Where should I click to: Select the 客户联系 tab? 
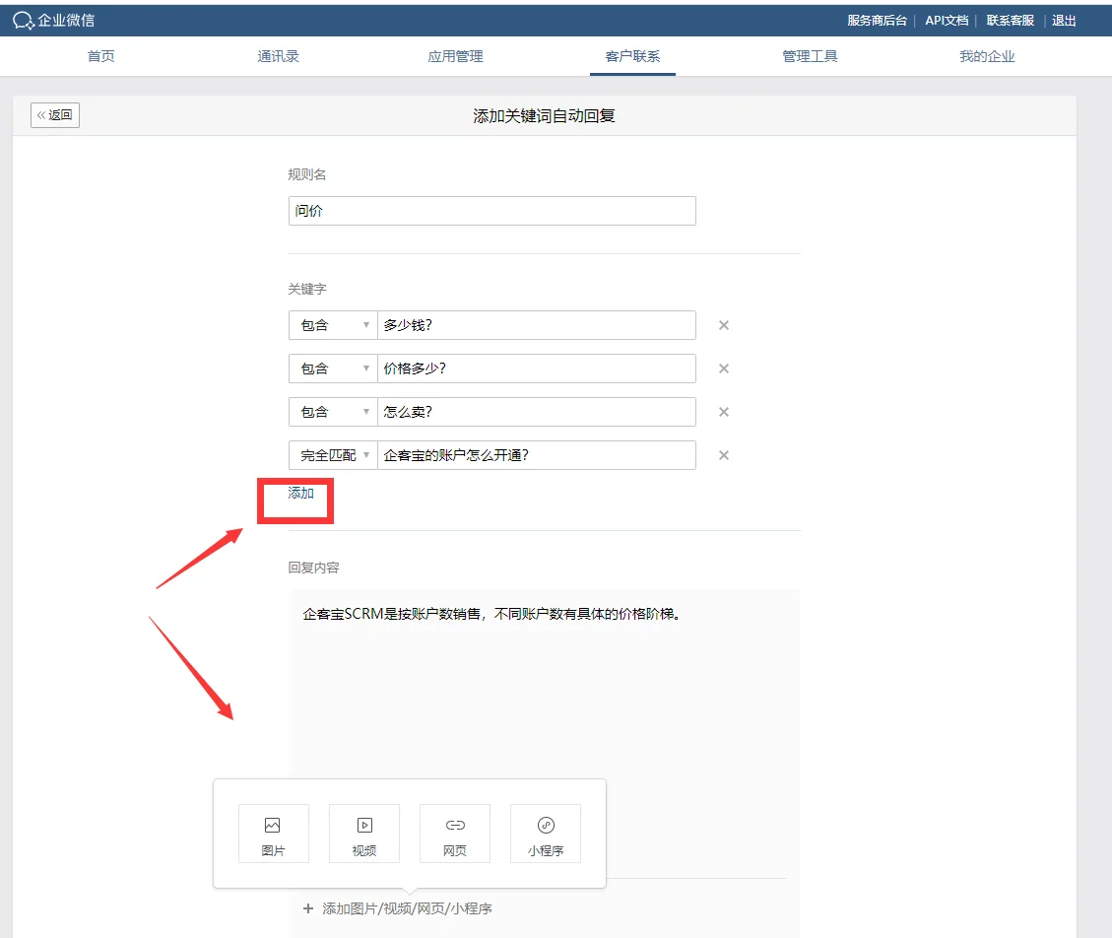[632, 56]
